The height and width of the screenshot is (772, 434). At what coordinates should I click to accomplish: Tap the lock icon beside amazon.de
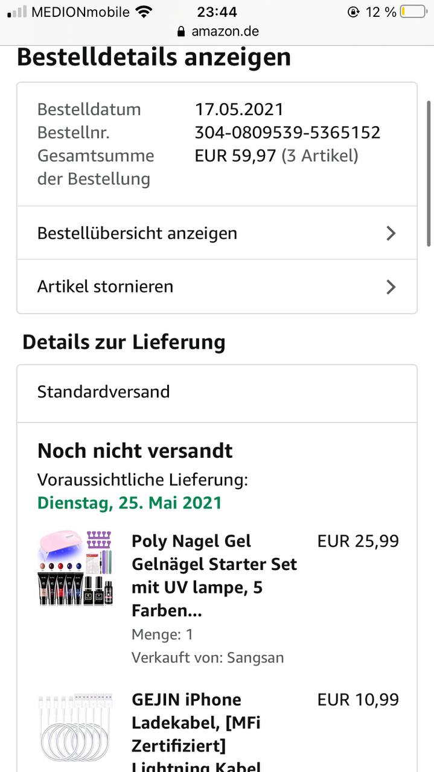(180, 31)
